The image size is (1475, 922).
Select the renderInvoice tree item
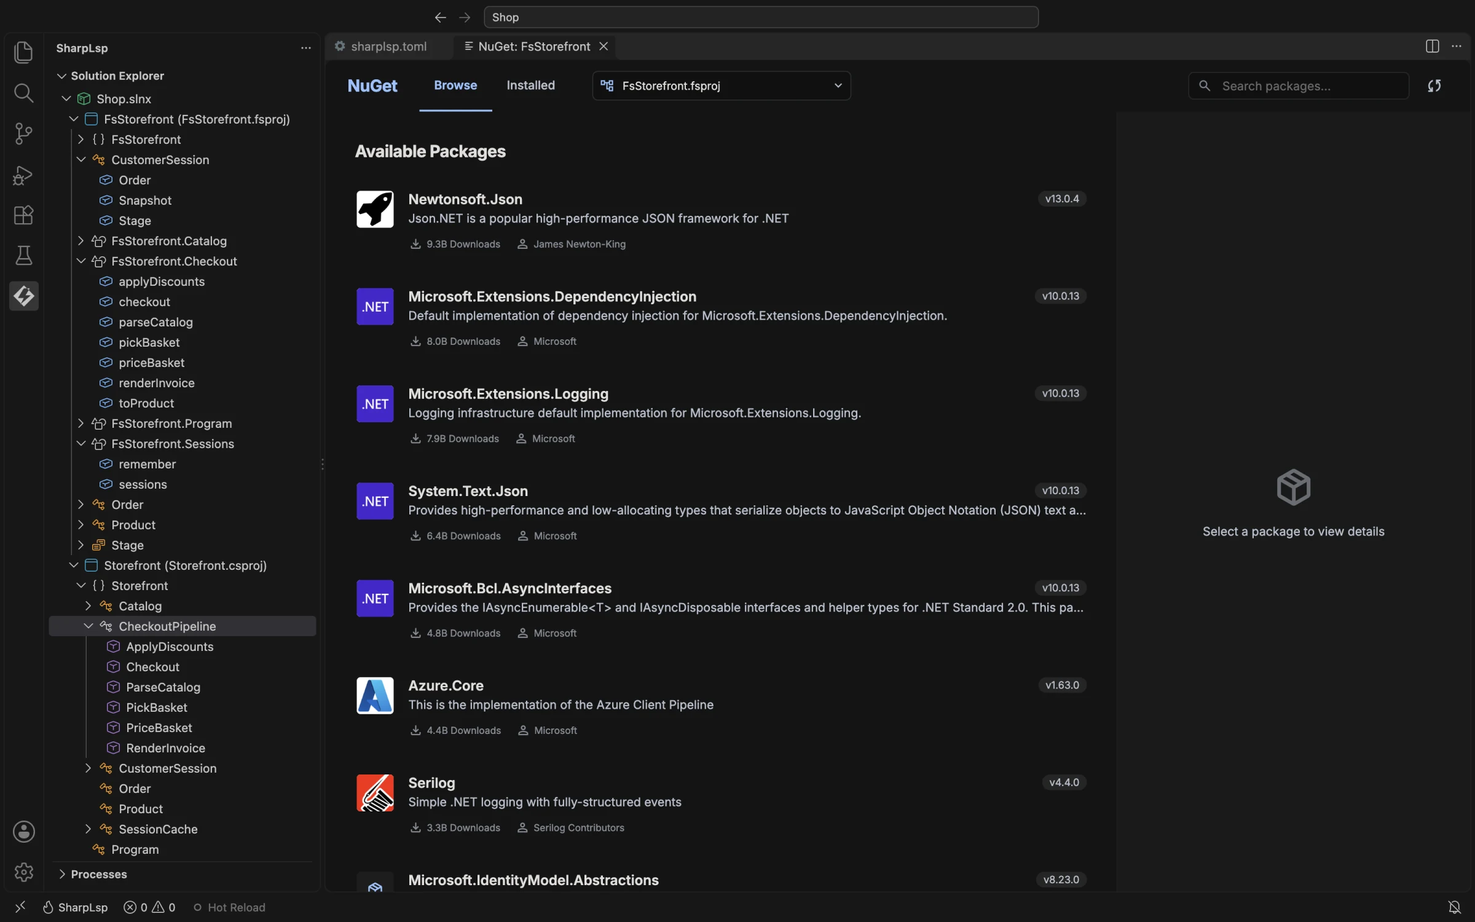tap(156, 383)
